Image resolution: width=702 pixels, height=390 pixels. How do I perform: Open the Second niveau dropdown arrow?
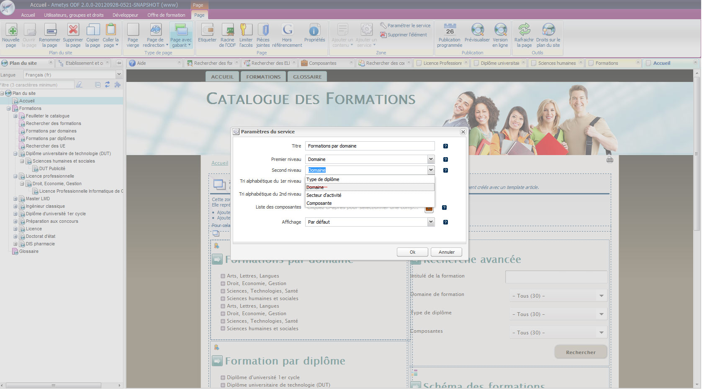click(x=431, y=170)
